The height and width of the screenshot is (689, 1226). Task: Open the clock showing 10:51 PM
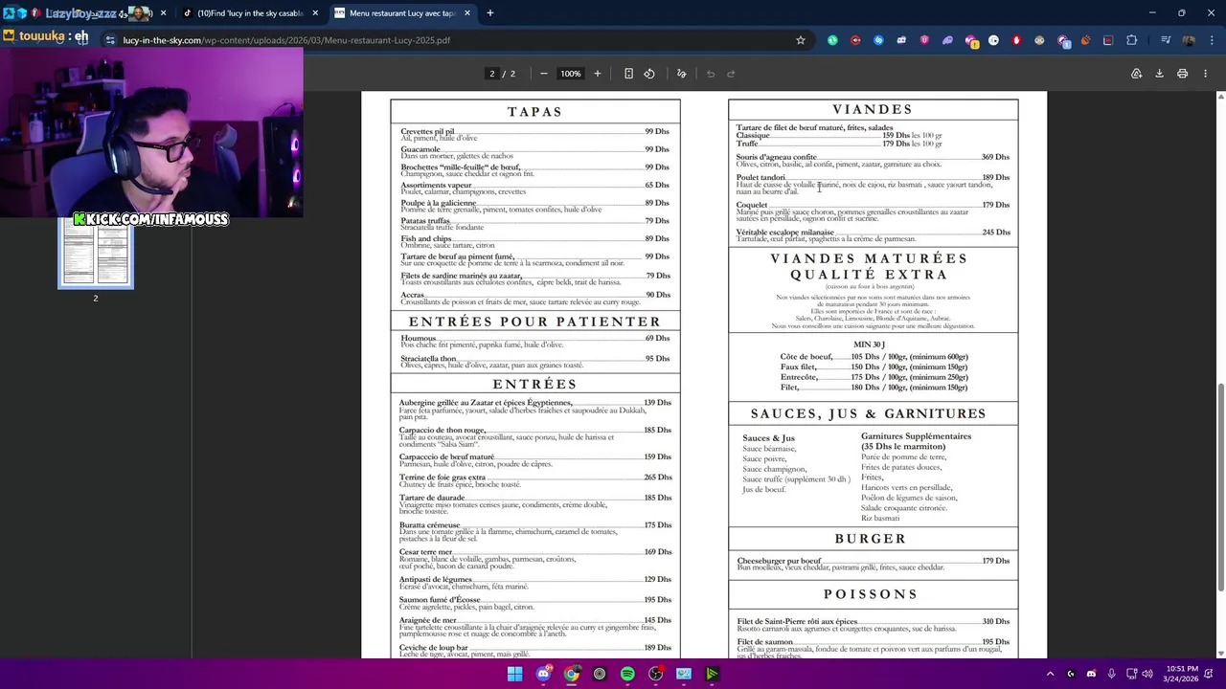1182,674
